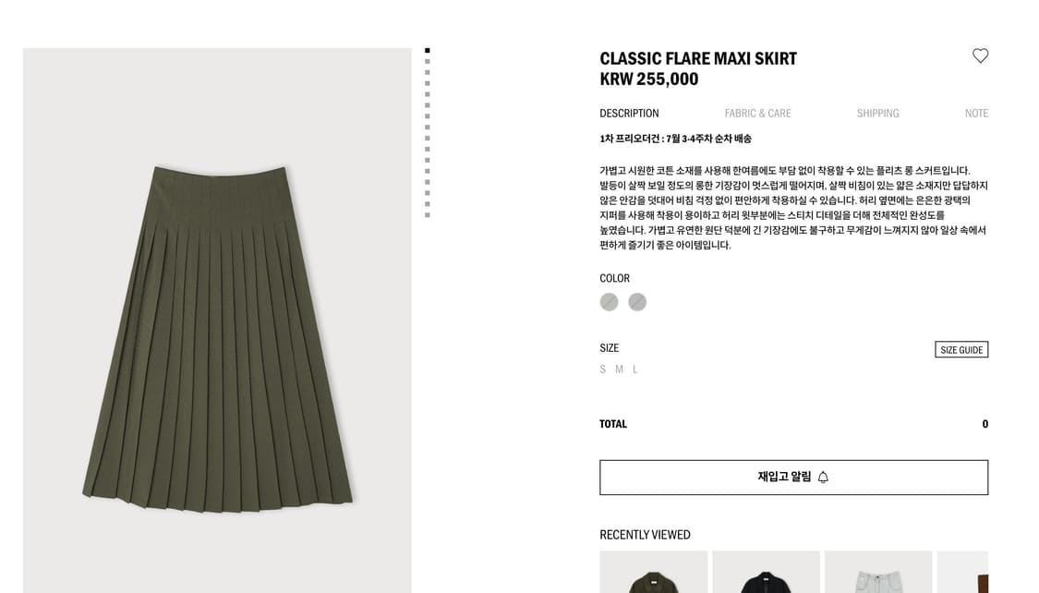Image resolution: width=1039 pixels, height=593 pixels.
Task: Open the SIZE GUIDE
Action: tap(961, 350)
